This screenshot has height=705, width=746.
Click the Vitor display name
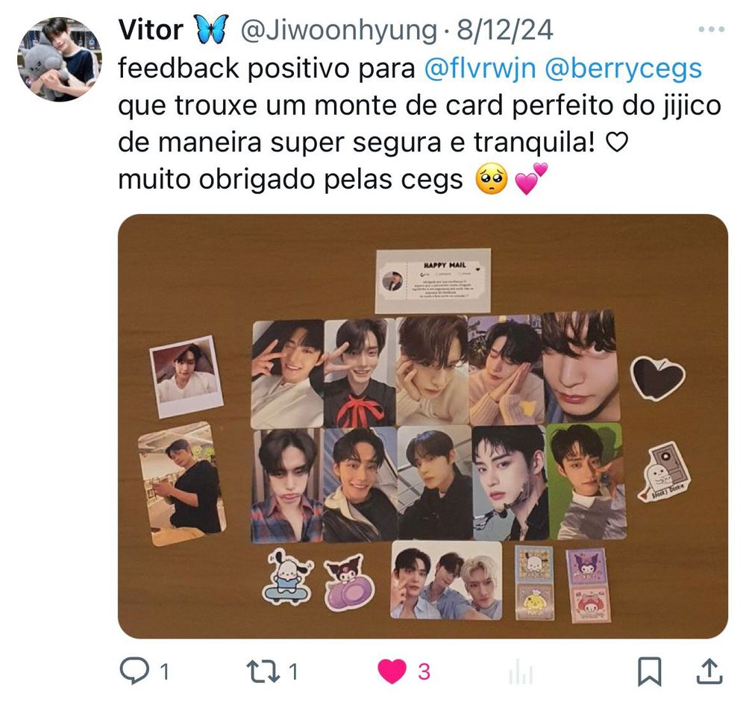(151, 30)
